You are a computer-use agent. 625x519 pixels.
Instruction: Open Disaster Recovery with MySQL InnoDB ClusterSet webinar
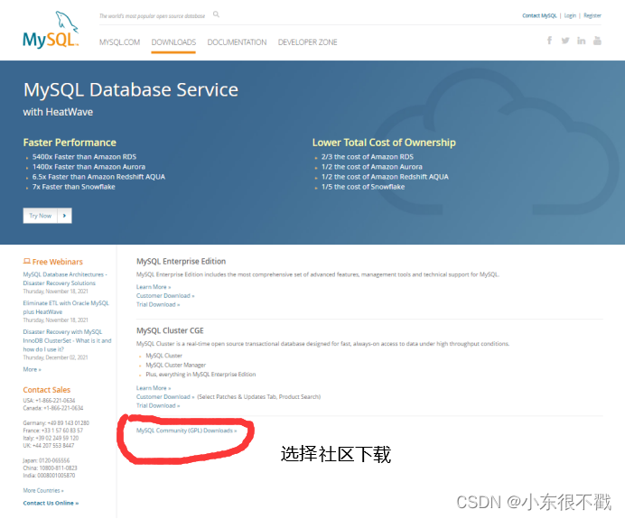coord(67,340)
